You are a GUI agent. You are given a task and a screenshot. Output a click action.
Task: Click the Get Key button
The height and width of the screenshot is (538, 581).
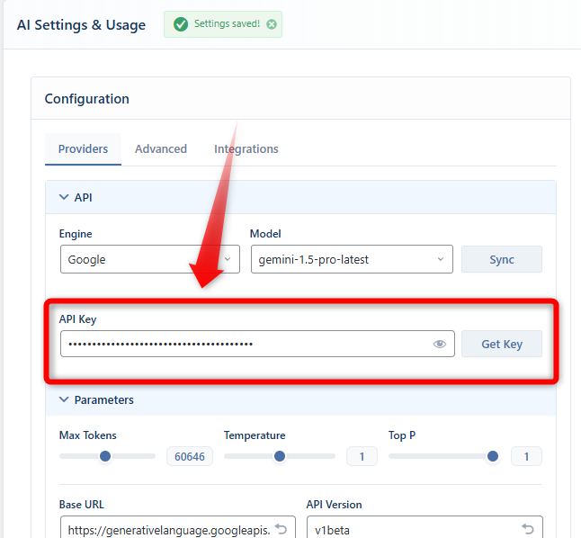click(x=501, y=344)
